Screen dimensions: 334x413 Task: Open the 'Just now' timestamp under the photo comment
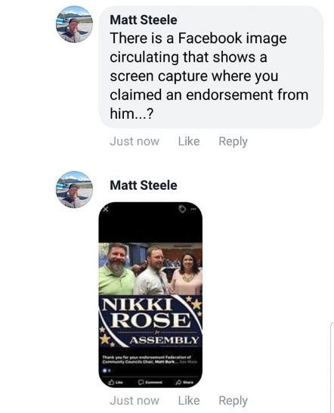[135, 401]
